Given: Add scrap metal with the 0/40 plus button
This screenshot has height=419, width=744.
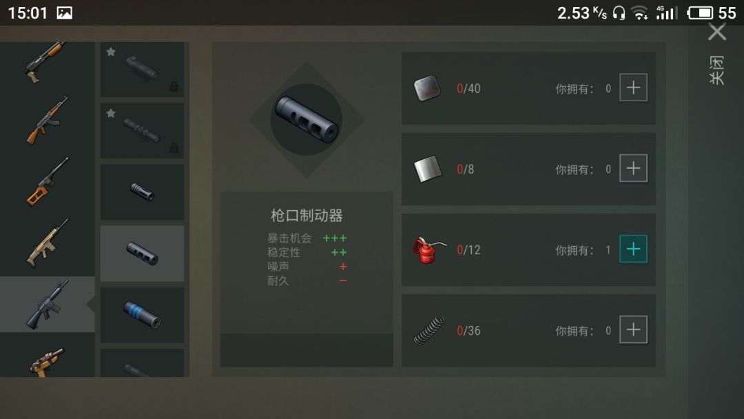Looking at the screenshot, I should coord(634,88).
